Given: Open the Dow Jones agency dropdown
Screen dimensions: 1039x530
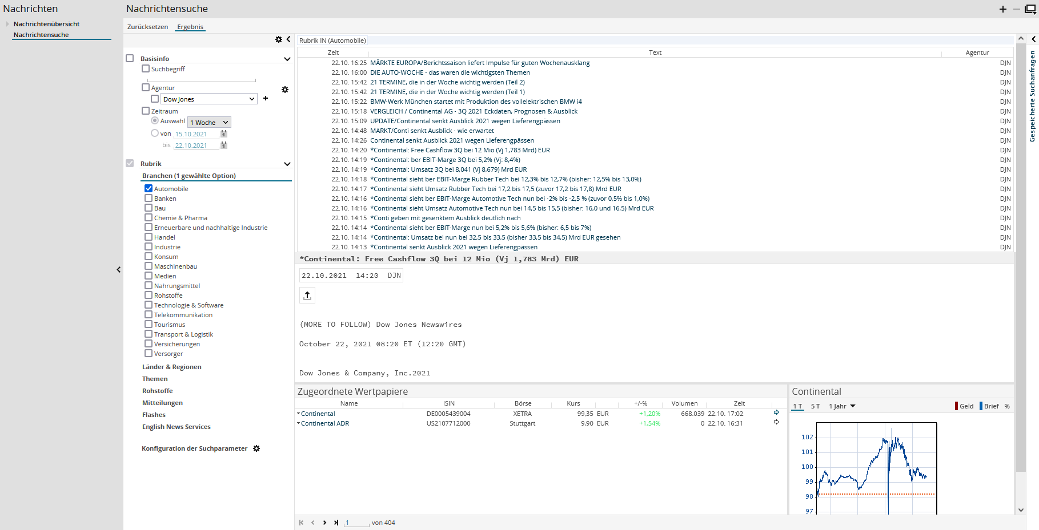Looking at the screenshot, I should [209, 99].
